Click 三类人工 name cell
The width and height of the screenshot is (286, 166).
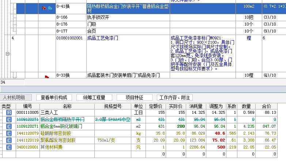tap(67, 113)
